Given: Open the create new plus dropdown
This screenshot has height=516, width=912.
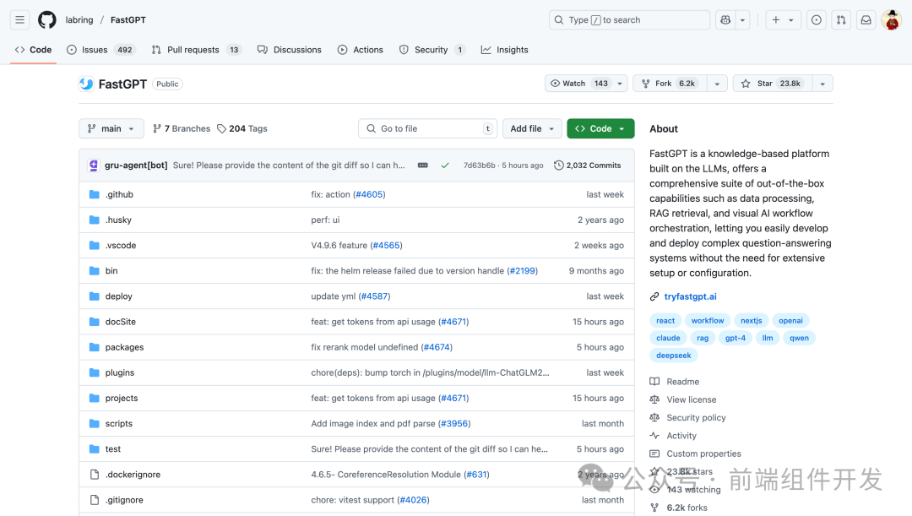Looking at the screenshot, I should pos(782,19).
